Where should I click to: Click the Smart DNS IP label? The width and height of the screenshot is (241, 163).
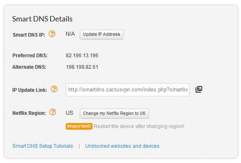[29, 35]
